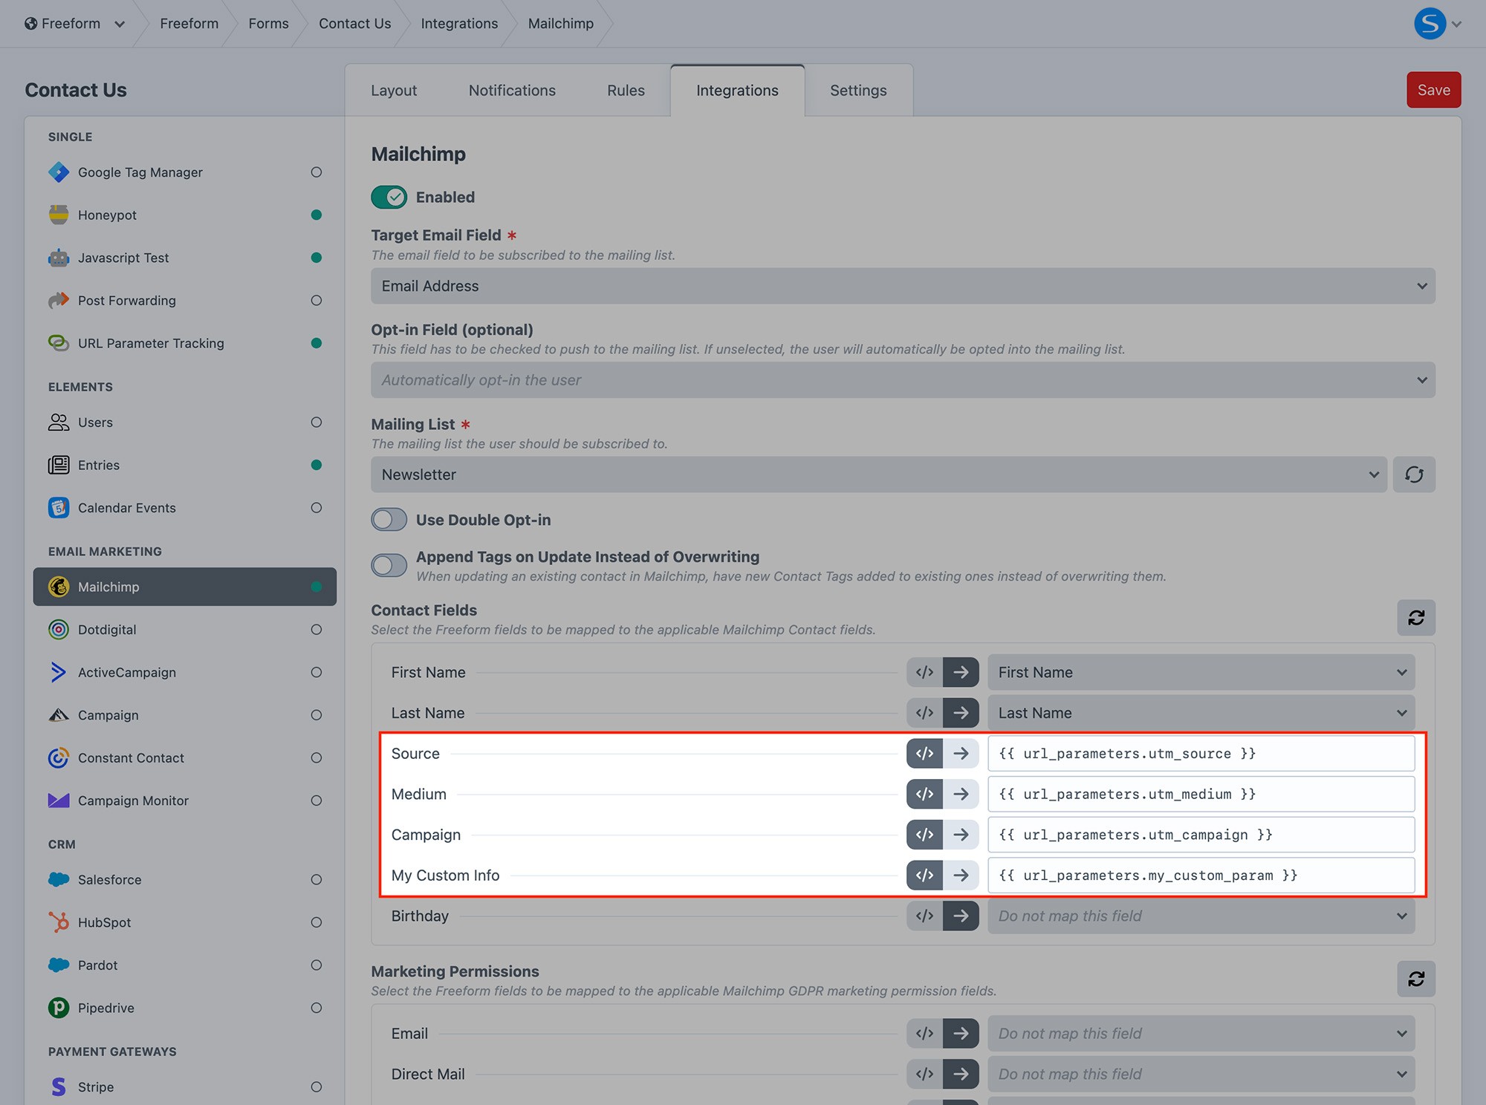
Task: Open the Stripe payment gateway
Action: point(184,1087)
